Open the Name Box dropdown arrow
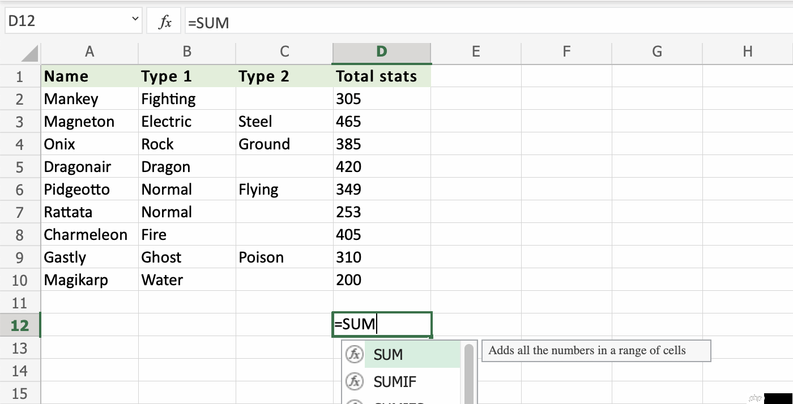The width and height of the screenshot is (793, 404). coord(135,20)
